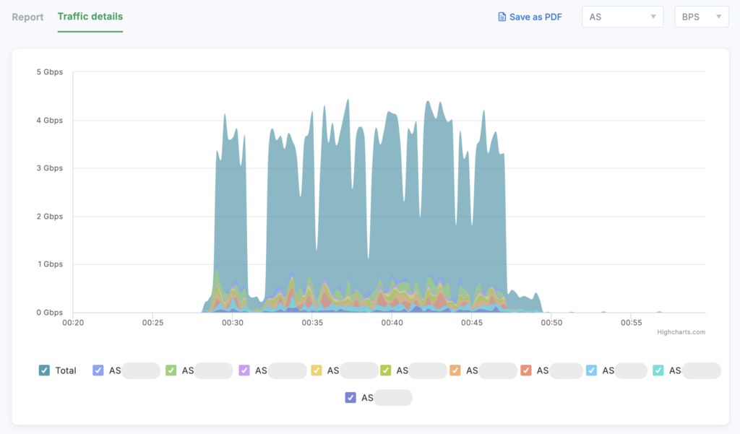Open the Highcharts.com credit link
The width and height of the screenshot is (740, 434).
click(681, 332)
